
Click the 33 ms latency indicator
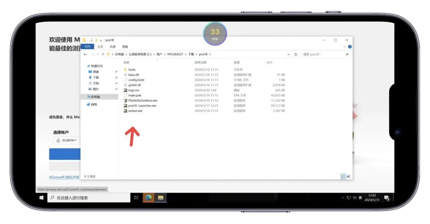tap(215, 34)
